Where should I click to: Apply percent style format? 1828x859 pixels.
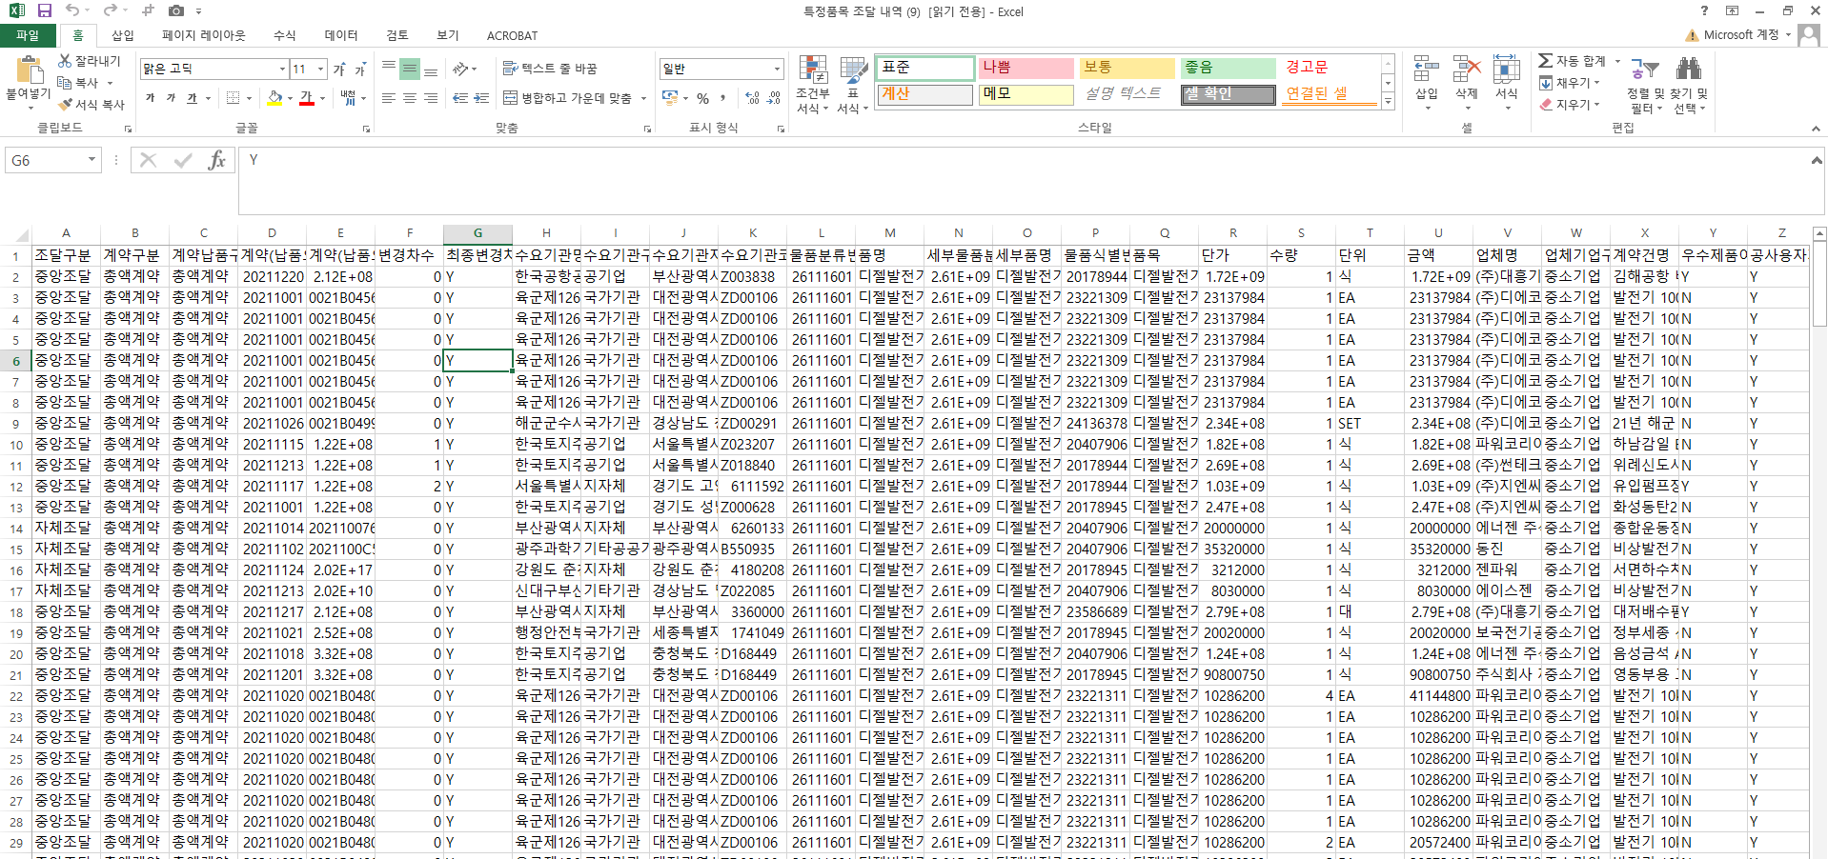click(702, 98)
